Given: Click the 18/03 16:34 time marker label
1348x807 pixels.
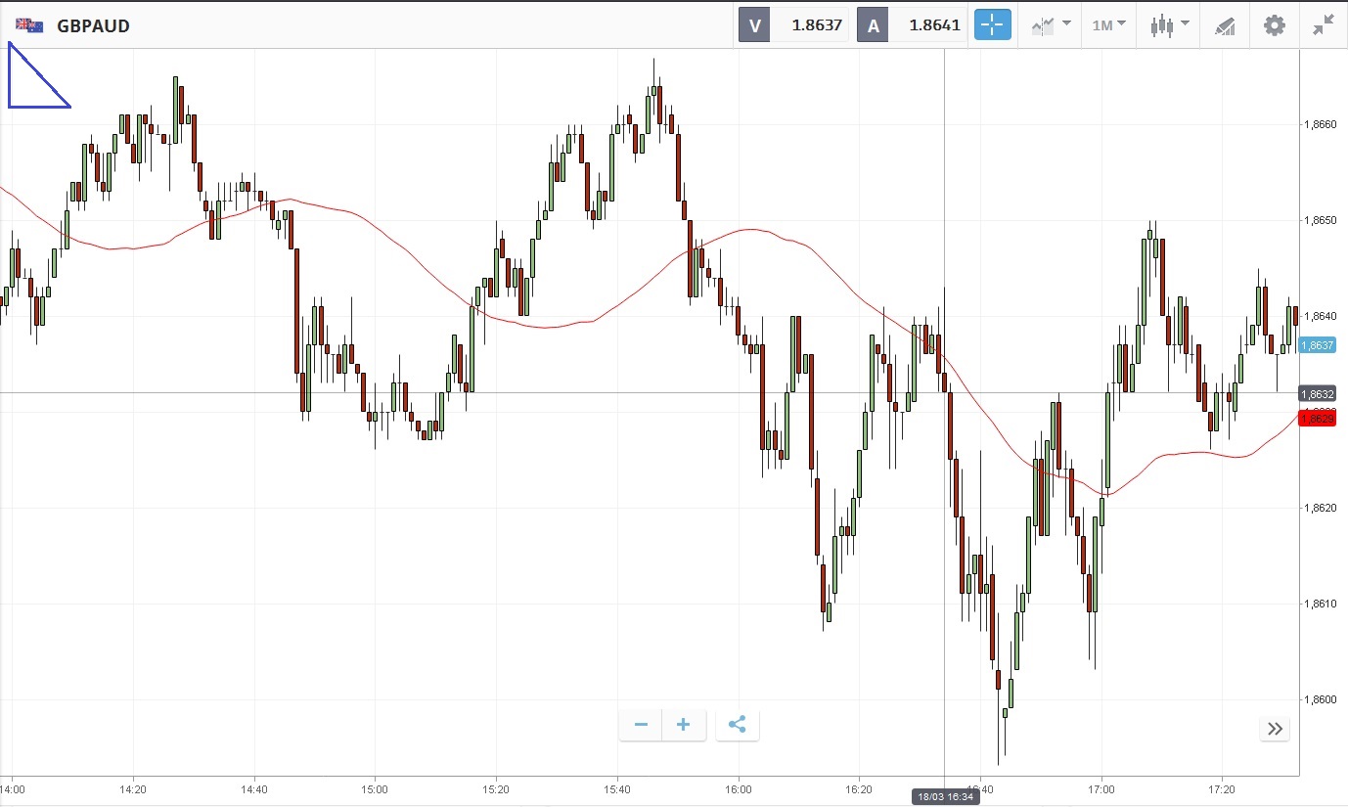Looking at the screenshot, I should point(944,797).
